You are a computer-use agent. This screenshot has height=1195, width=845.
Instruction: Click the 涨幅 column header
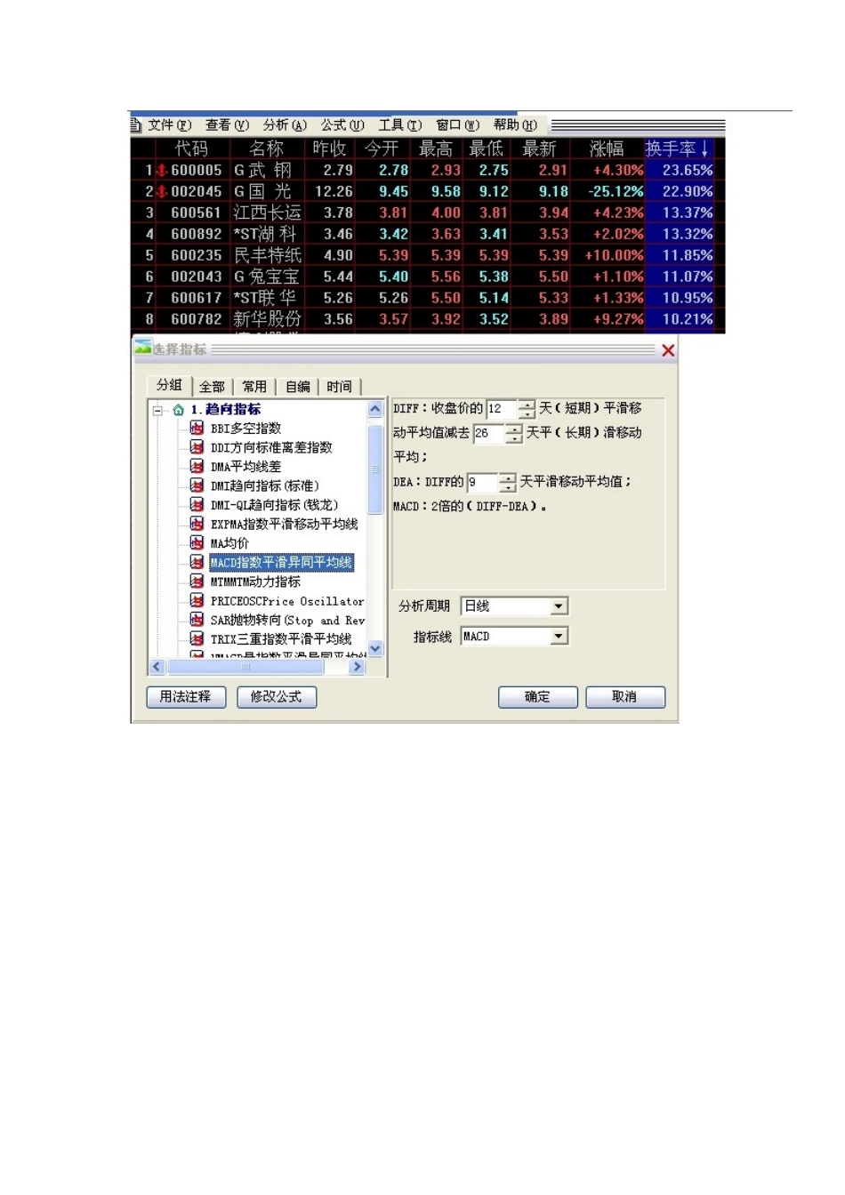pos(607,148)
